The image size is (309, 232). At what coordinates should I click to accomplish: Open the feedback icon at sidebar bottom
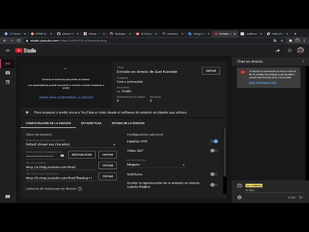(x=8, y=197)
